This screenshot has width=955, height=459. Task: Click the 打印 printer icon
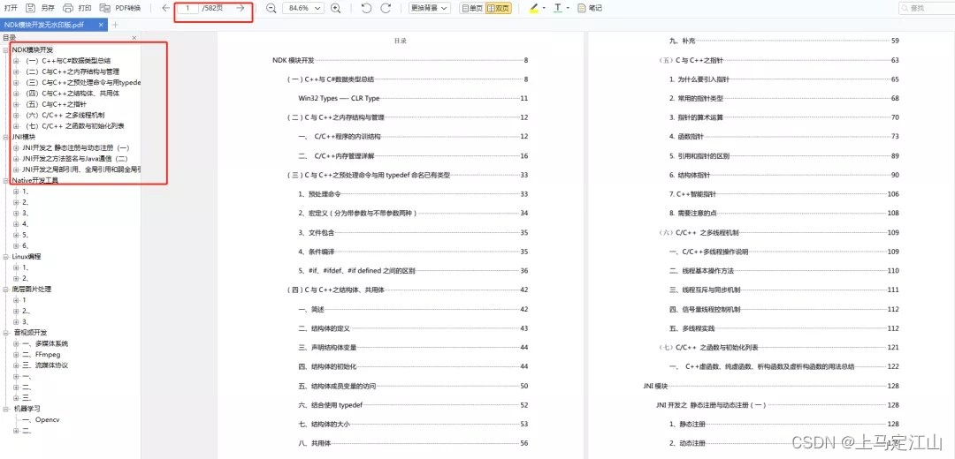[68, 8]
